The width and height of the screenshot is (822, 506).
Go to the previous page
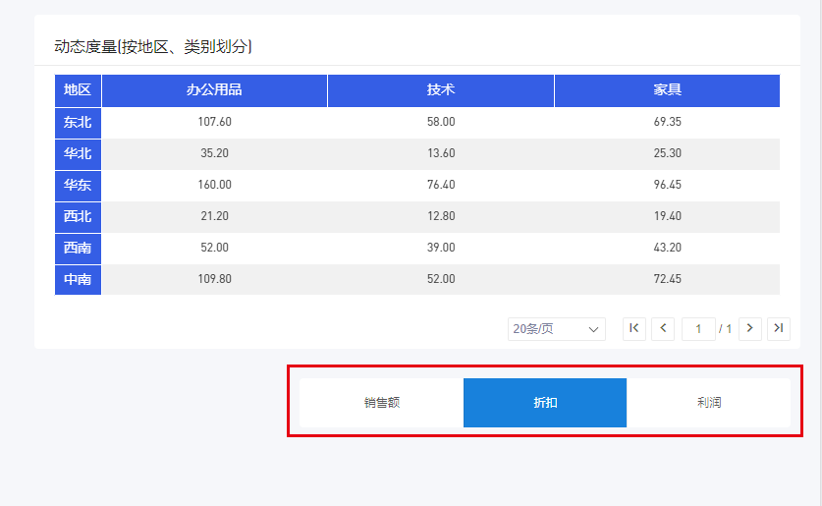(x=663, y=328)
